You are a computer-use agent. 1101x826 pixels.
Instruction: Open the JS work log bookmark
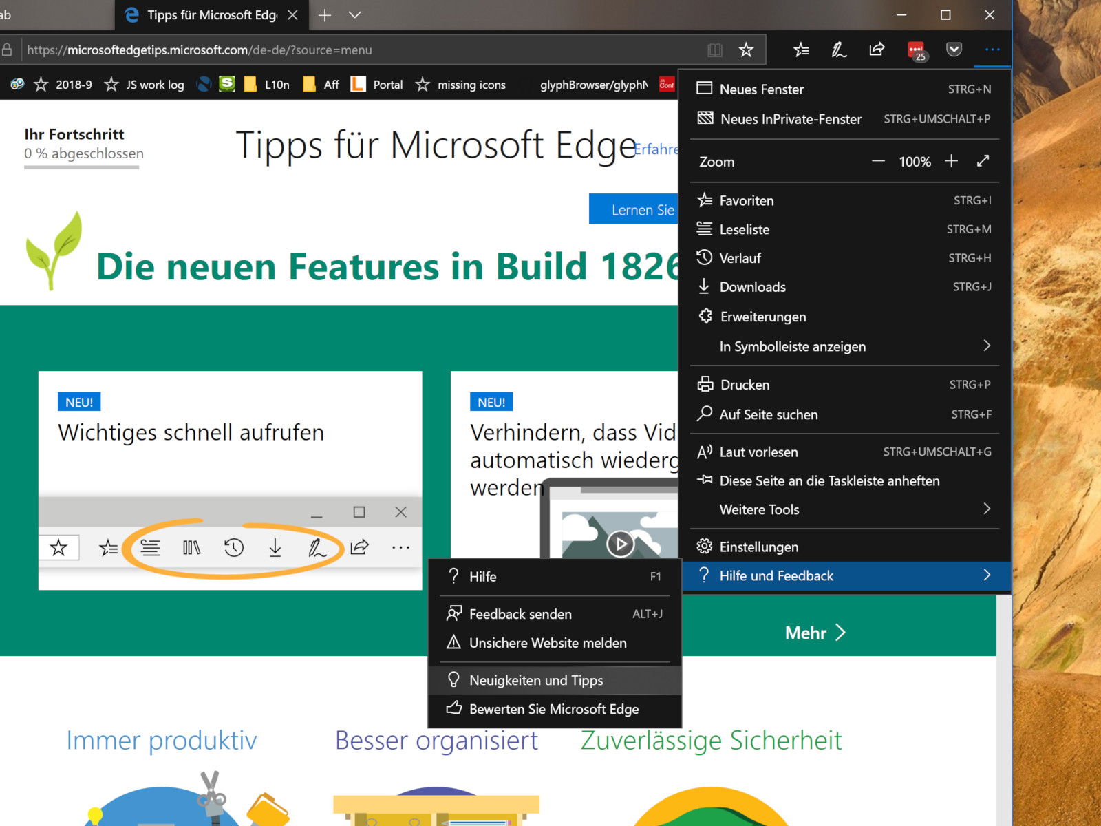click(x=144, y=85)
